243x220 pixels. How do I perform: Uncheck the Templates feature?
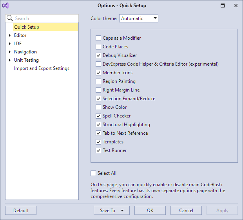pyautogui.click(x=98, y=142)
